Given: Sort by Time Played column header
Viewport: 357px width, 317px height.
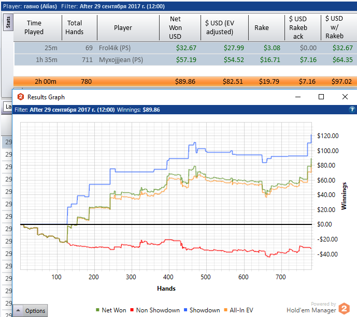Looking at the screenshot, I should 34,27.
